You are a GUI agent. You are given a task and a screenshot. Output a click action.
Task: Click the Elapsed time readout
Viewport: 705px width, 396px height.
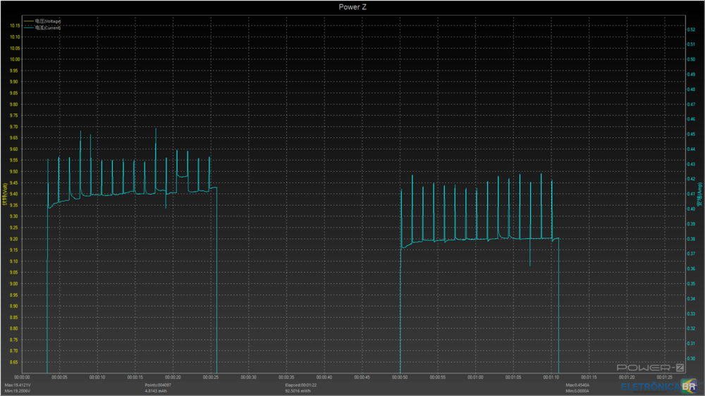[x=301, y=385]
